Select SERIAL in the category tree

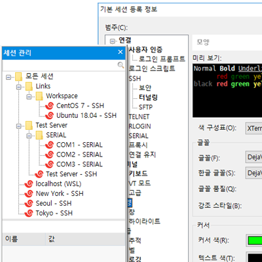138,136
